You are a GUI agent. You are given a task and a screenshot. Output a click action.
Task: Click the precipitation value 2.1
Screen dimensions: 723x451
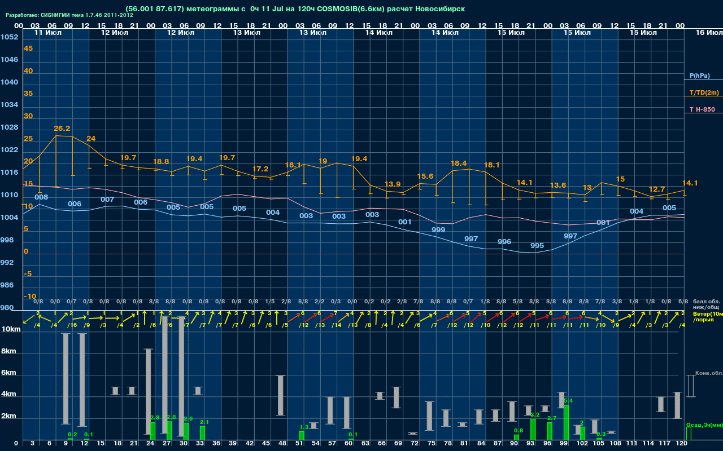(x=204, y=422)
